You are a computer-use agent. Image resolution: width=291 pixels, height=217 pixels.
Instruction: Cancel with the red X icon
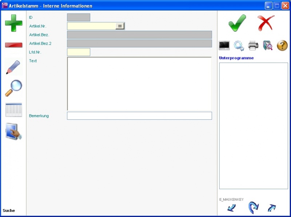pos(266,23)
